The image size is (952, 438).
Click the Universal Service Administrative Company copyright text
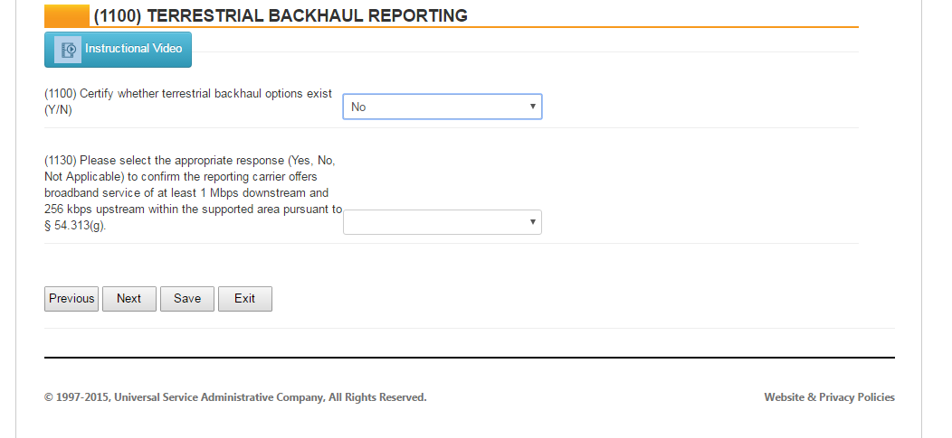point(235,397)
